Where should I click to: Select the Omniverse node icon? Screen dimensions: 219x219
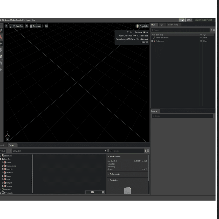pos(3,189)
